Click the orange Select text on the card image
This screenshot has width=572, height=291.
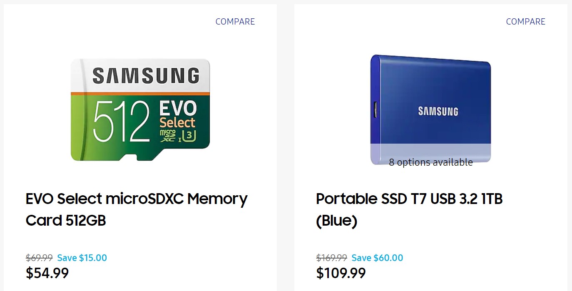(177, 122)
